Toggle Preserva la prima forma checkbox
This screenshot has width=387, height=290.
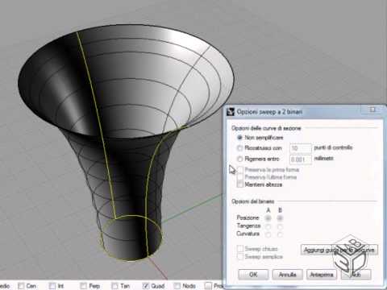(x=240, y=170)
